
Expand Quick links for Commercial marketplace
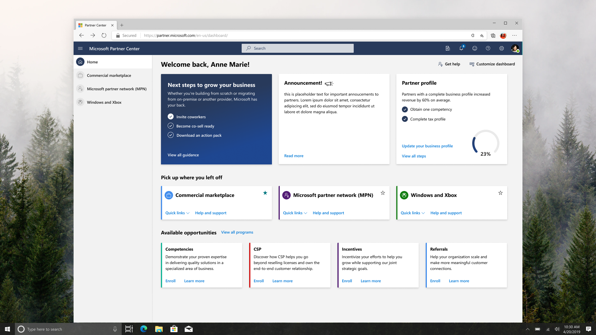click(177, 213)
